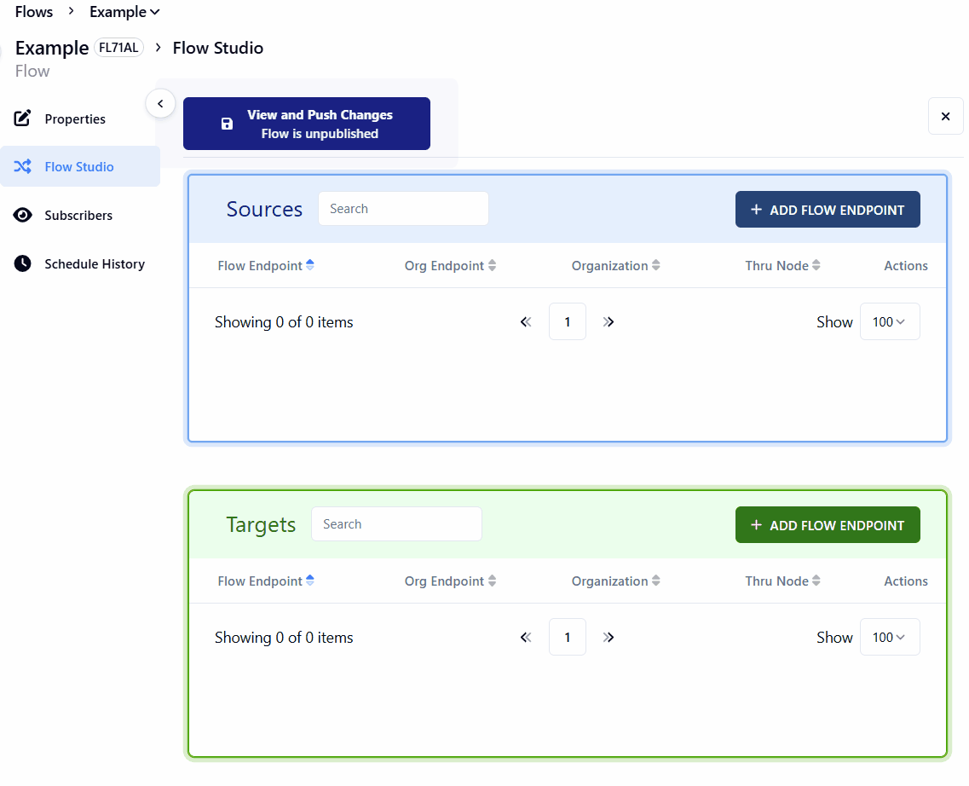This screenshot has height=786, width=969.
Task: Open Show 100 dropdown in Sources
Action: [x=889, y=321]
